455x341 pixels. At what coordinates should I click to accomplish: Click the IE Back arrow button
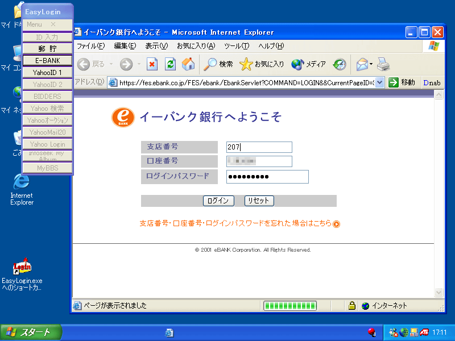84,64
